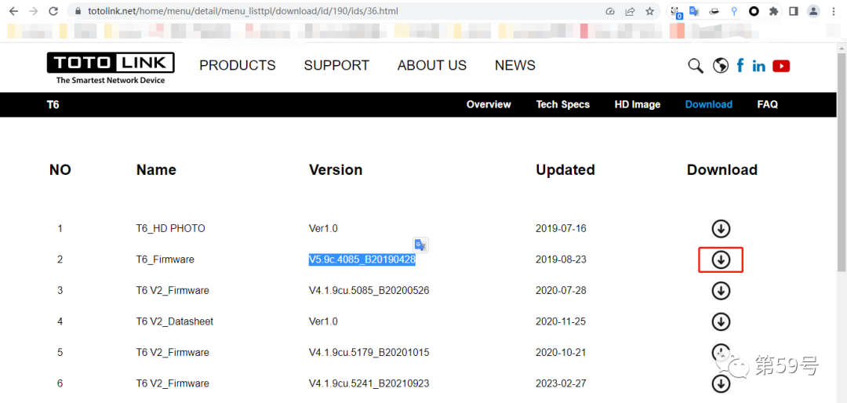Image resolution: width=847 pixels, height=403 pixels.
Task: Switch to the Overview tab
Action: coord(489,105)
